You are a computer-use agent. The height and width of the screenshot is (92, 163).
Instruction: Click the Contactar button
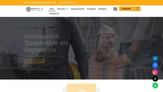coord(126,9)
